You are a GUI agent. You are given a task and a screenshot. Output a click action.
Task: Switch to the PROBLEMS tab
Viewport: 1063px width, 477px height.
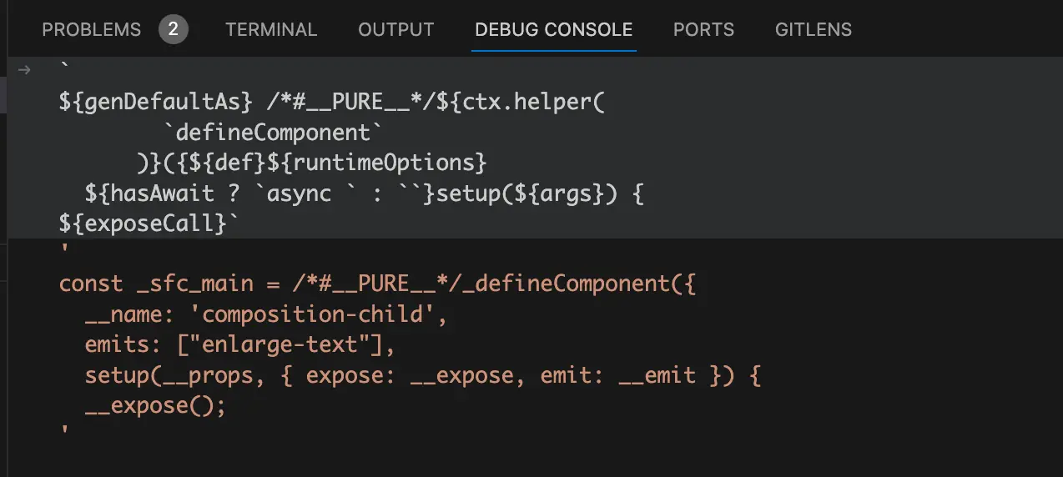(91, 30)
